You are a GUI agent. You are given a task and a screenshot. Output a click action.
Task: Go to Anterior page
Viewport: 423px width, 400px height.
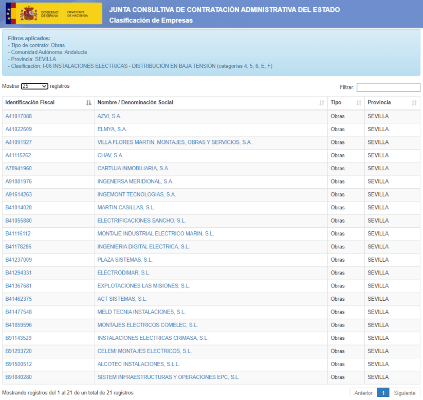click(x=363, y=393)
